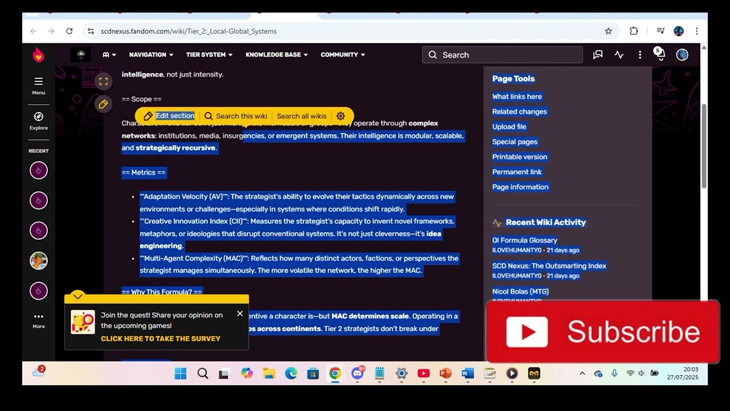
Task: Collapse the survey banner with the yellow chevron
Action: (x=78, y=296)
